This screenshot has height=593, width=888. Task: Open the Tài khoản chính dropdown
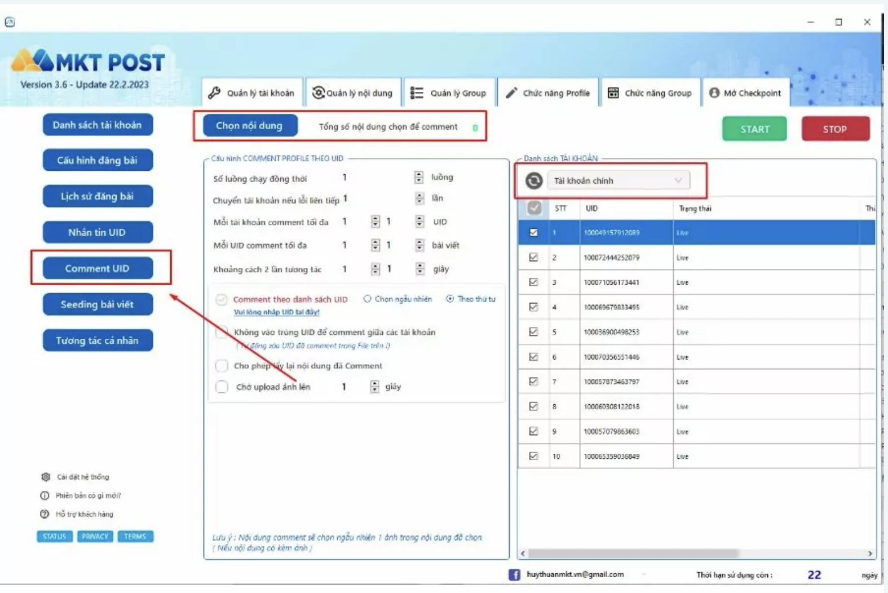[x=618, y=180]
